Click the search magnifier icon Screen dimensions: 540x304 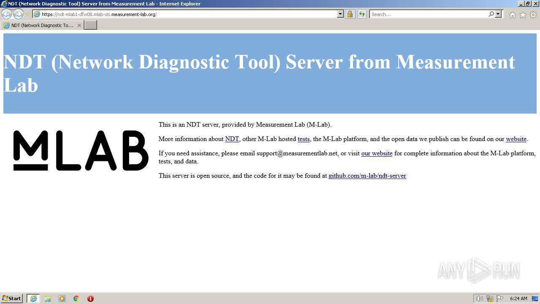[x=491, y=14]
